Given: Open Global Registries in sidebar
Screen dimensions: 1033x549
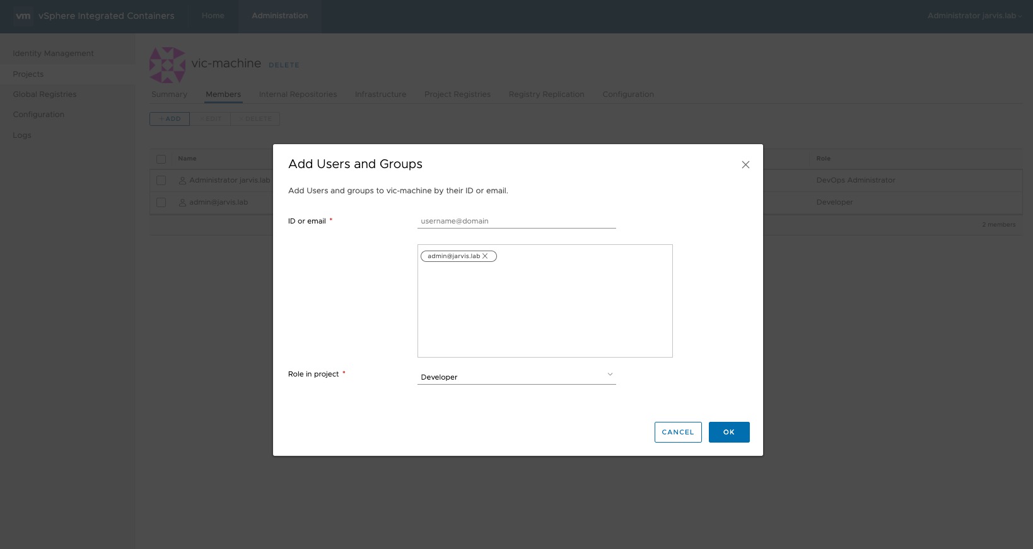Looking at the screenshot, I should (45, 94).
